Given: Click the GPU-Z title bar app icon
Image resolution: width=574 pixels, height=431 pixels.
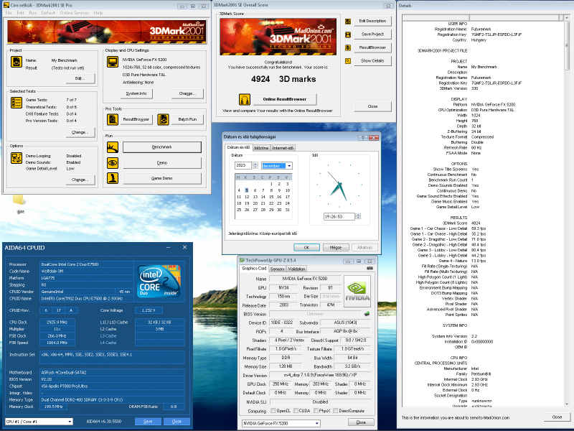Looking at the screenshot, I should [242, 260].
